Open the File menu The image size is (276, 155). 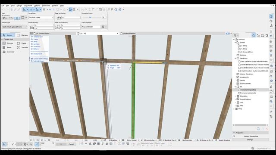click(3, 6)
